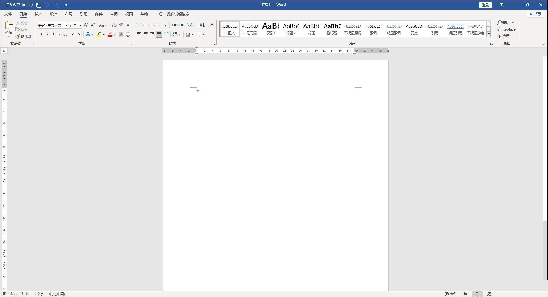
Task: Click the 登录 sign-in button
Action: [x=485, y=5]
